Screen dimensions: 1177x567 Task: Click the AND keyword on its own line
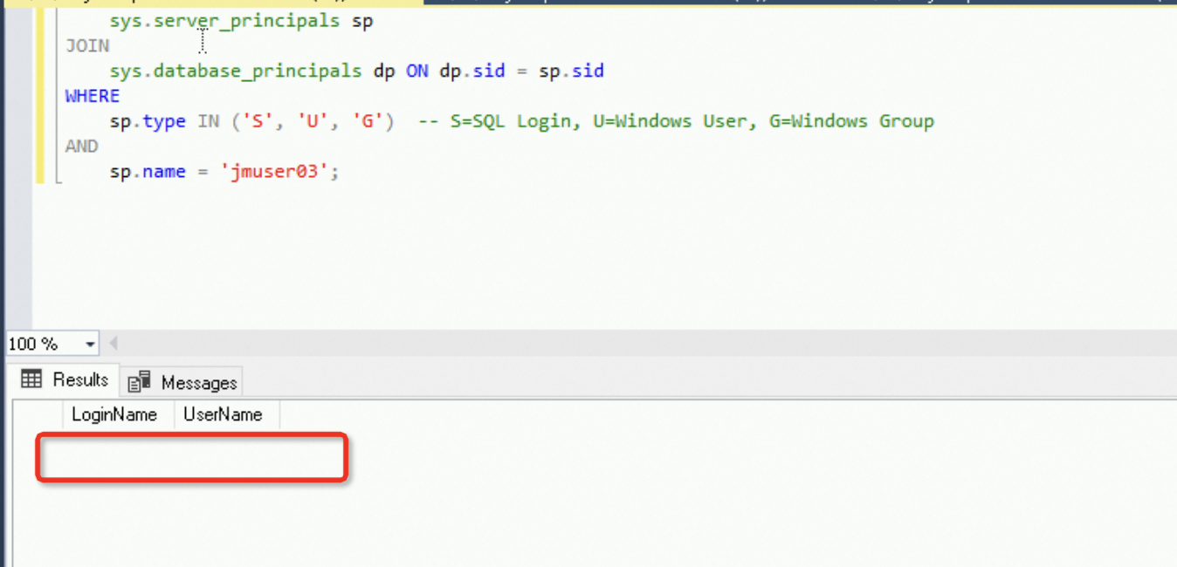(82, 147)
